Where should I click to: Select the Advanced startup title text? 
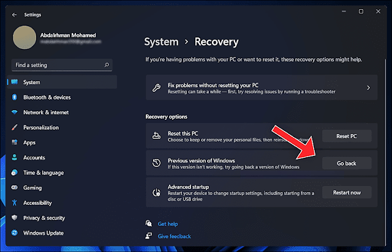point(188,187)
